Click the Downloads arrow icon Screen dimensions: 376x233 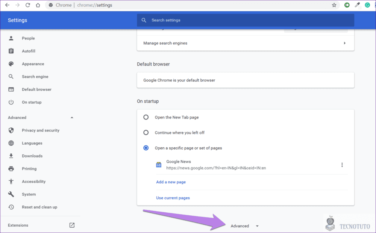[x=11, y=156]
